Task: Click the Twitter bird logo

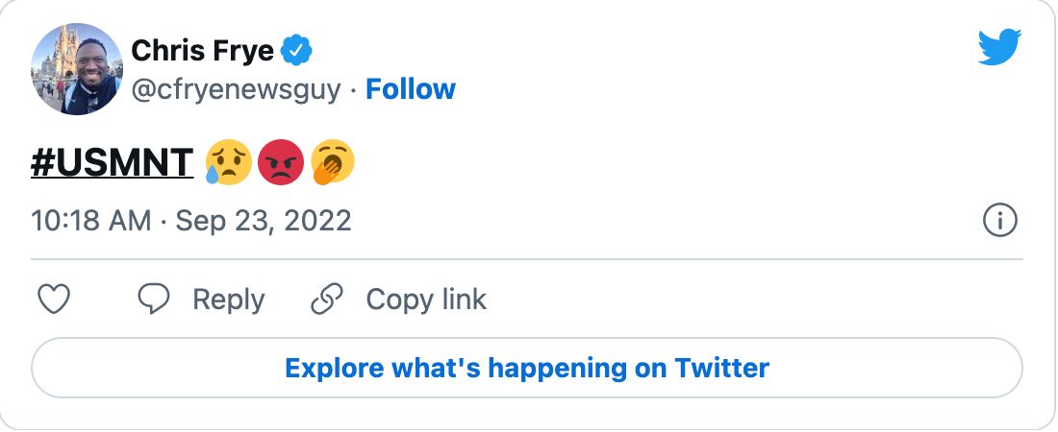Action: [999, 47]
